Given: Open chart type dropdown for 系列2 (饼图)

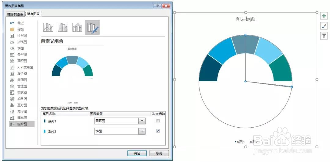Looking at the screenshot, I should [x=142, y=131].
